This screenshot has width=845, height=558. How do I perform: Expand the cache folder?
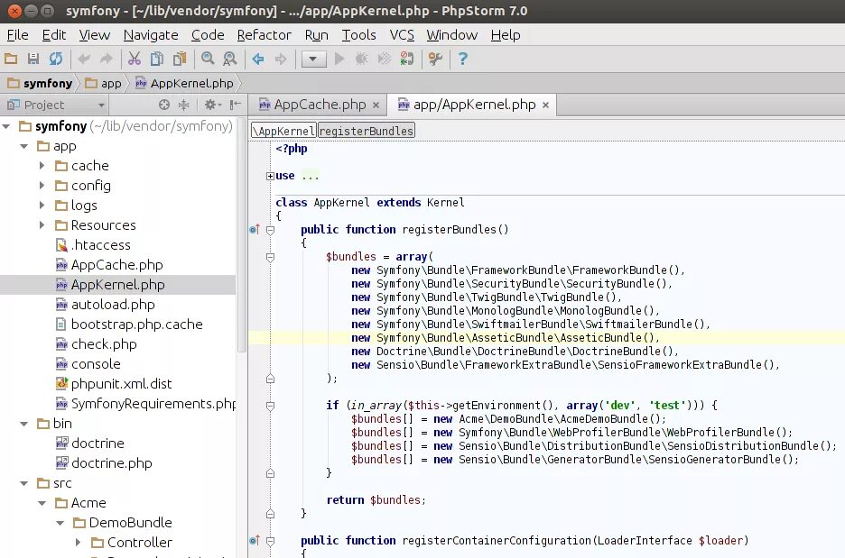tap(42, 166)
